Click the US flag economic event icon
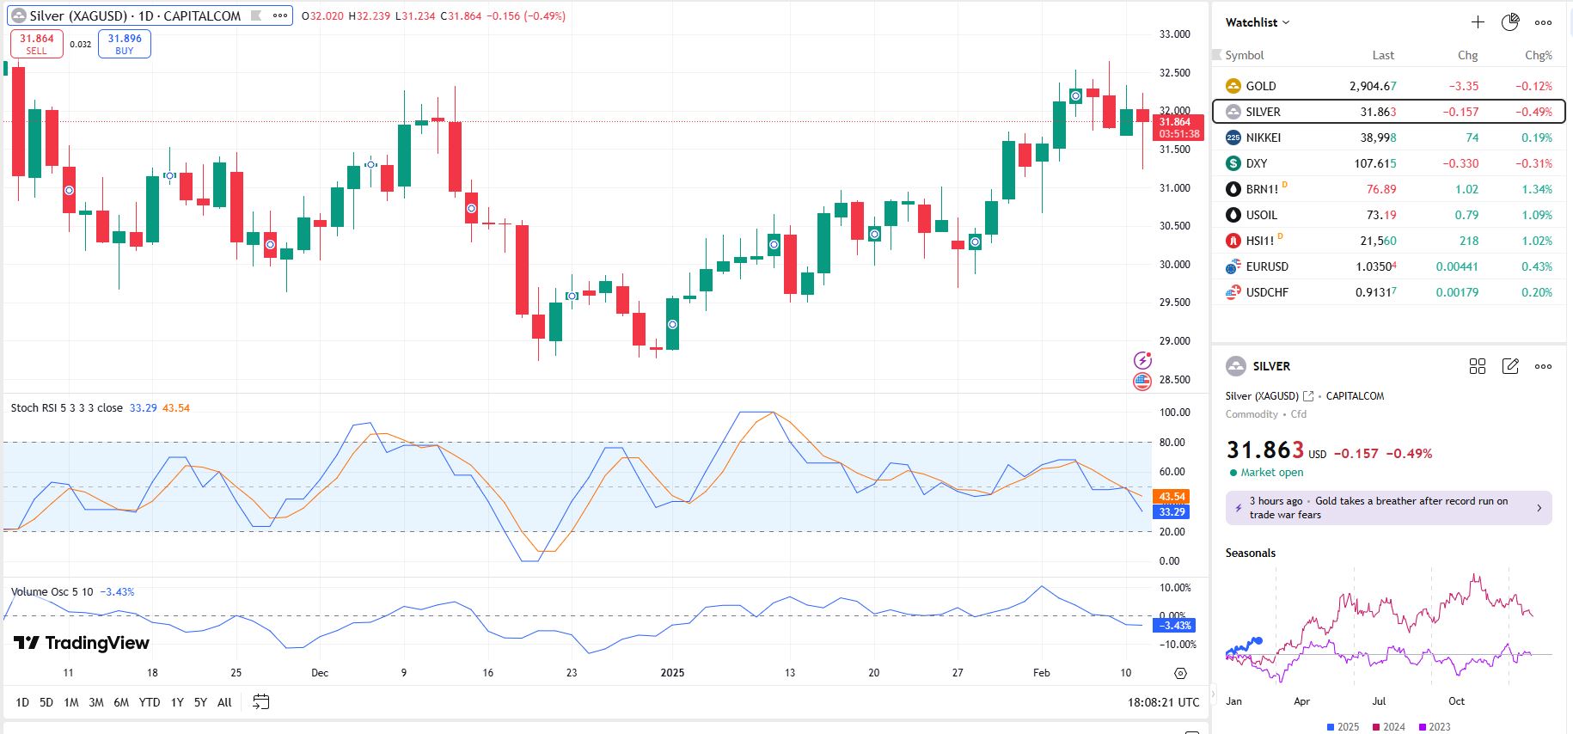This screenshot has width=1573, height=734. pyautogui.click(x=1142, y=381)
